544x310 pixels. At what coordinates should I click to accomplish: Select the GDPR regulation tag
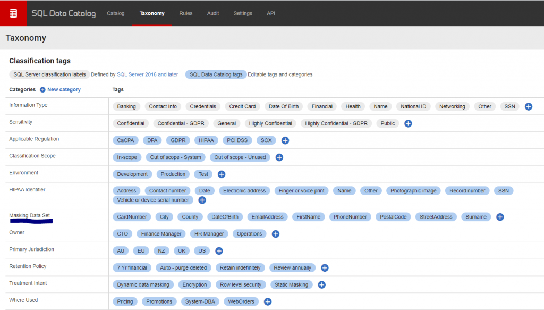177,140
